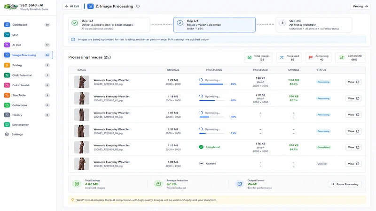
Task: Click the Click Potential sidebar icon
Action: (x=7, y=75)
